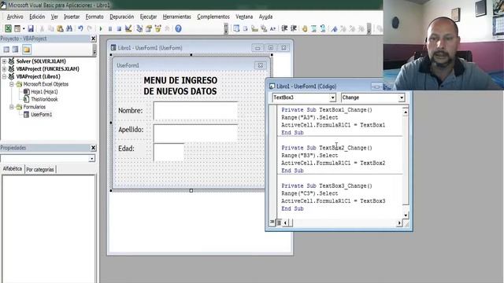504x283 pixels.
Task: Click the Edad text box on the form
Action: 169,152
